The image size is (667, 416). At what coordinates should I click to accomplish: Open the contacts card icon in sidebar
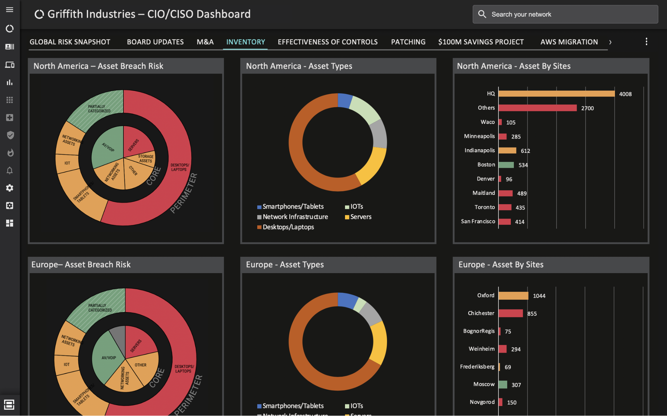coord(10,47)
